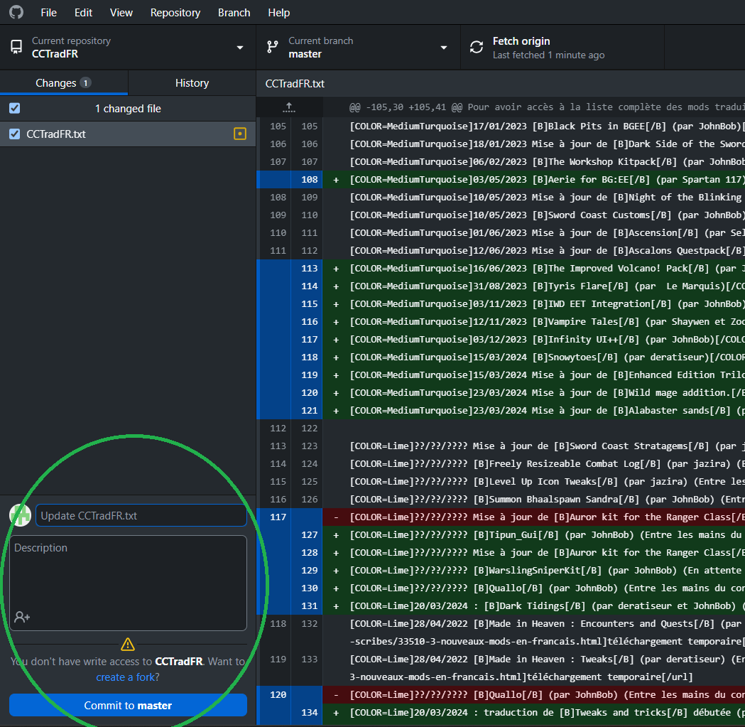The image size is (745, 727).
Task: Toggle inclusion of removed line 117
Action: click(289, 517)
